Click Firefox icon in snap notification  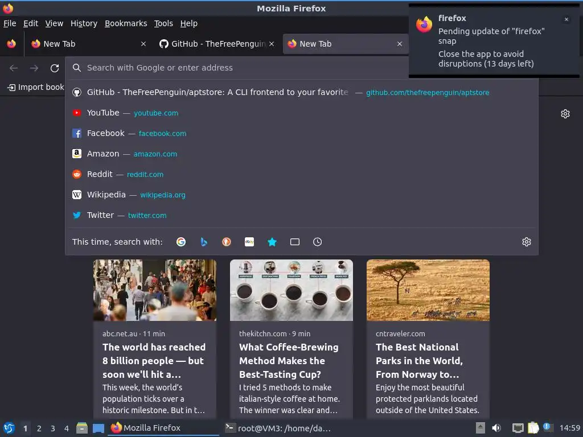click(424, 24)
